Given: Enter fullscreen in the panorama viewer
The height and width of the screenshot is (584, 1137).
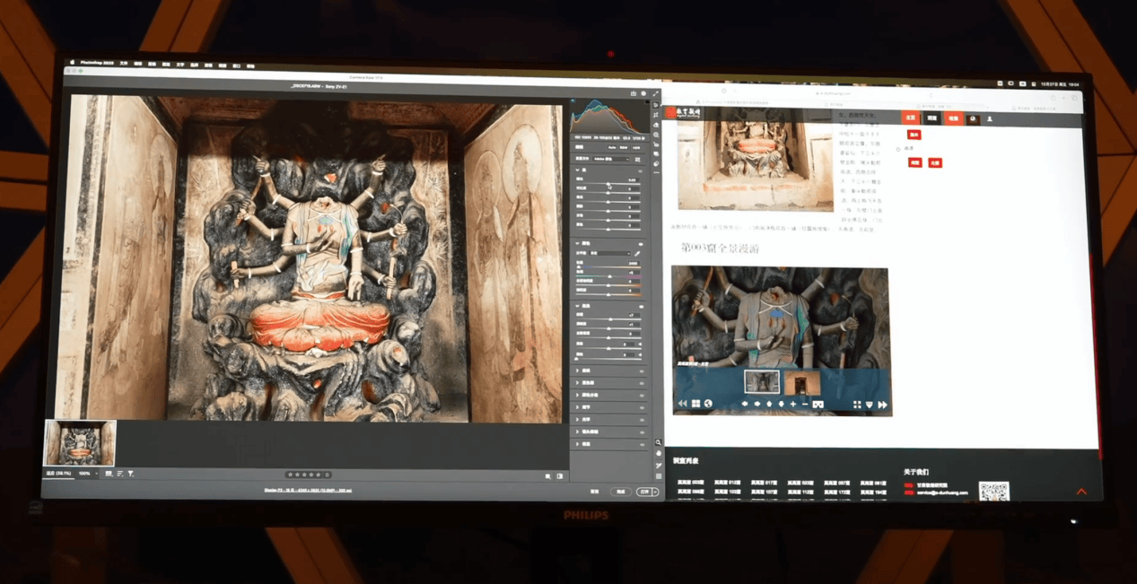Looking at the screenshot, I should click(x=857, y=405).
